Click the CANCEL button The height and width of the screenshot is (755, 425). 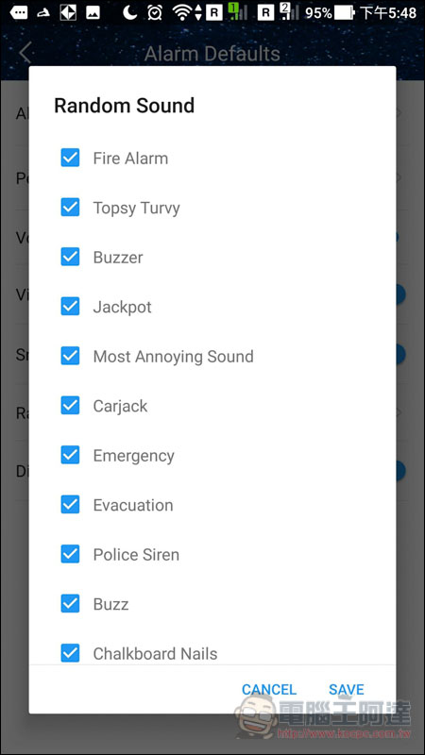(269, 690)
